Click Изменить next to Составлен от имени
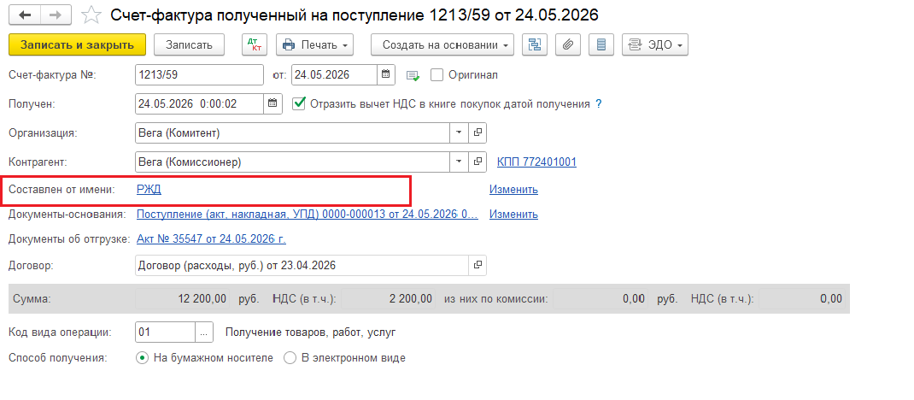The width and height of the screenshot is (914, 400). point(513,189)
